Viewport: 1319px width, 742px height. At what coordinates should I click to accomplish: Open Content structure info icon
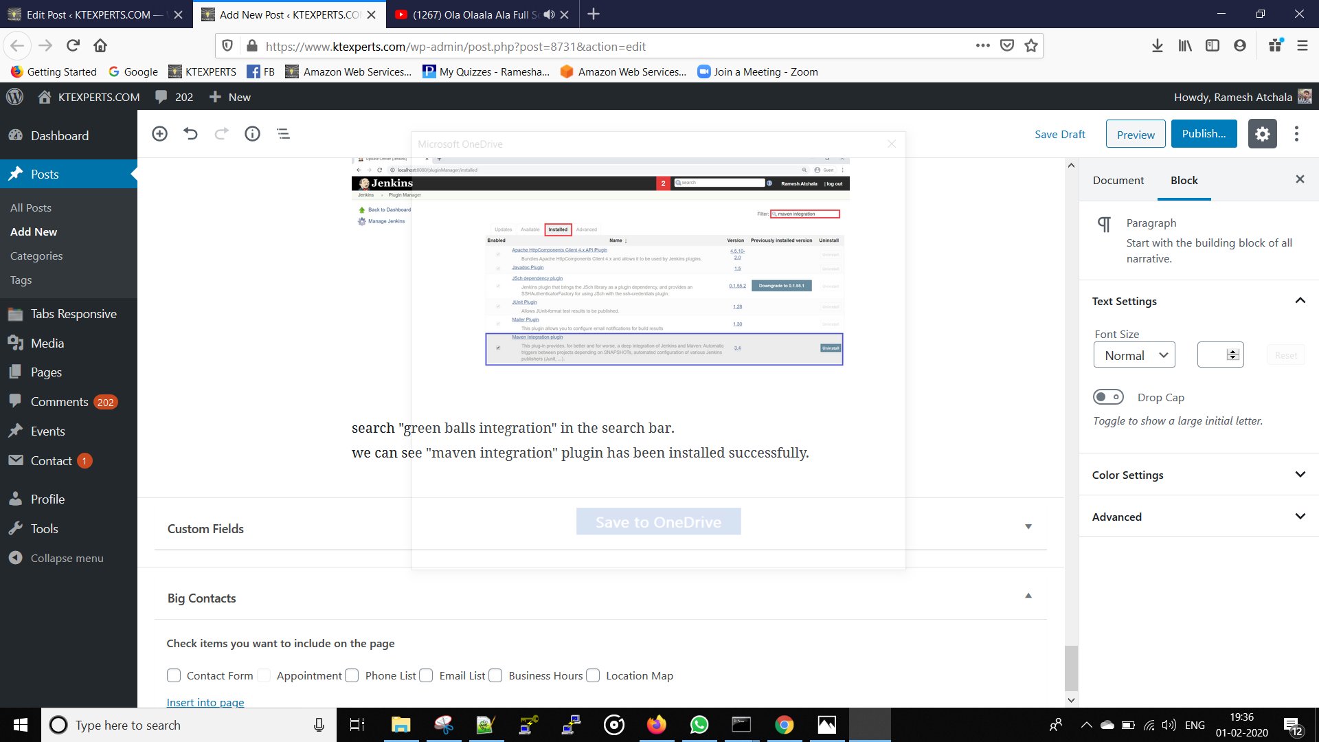[252, 133]
